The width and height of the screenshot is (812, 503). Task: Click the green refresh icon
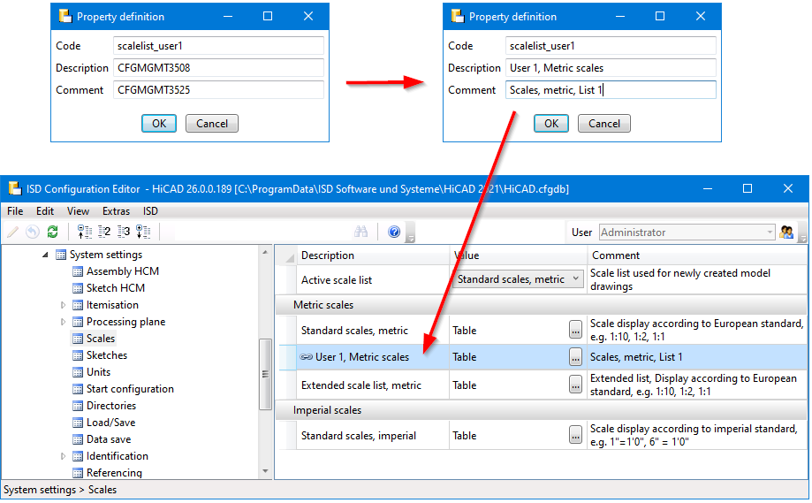52,232
